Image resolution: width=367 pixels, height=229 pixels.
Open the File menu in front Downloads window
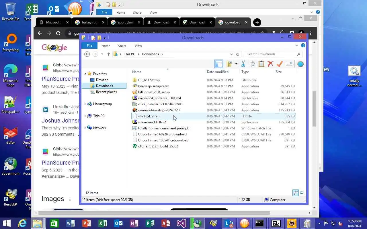(89, 46)
